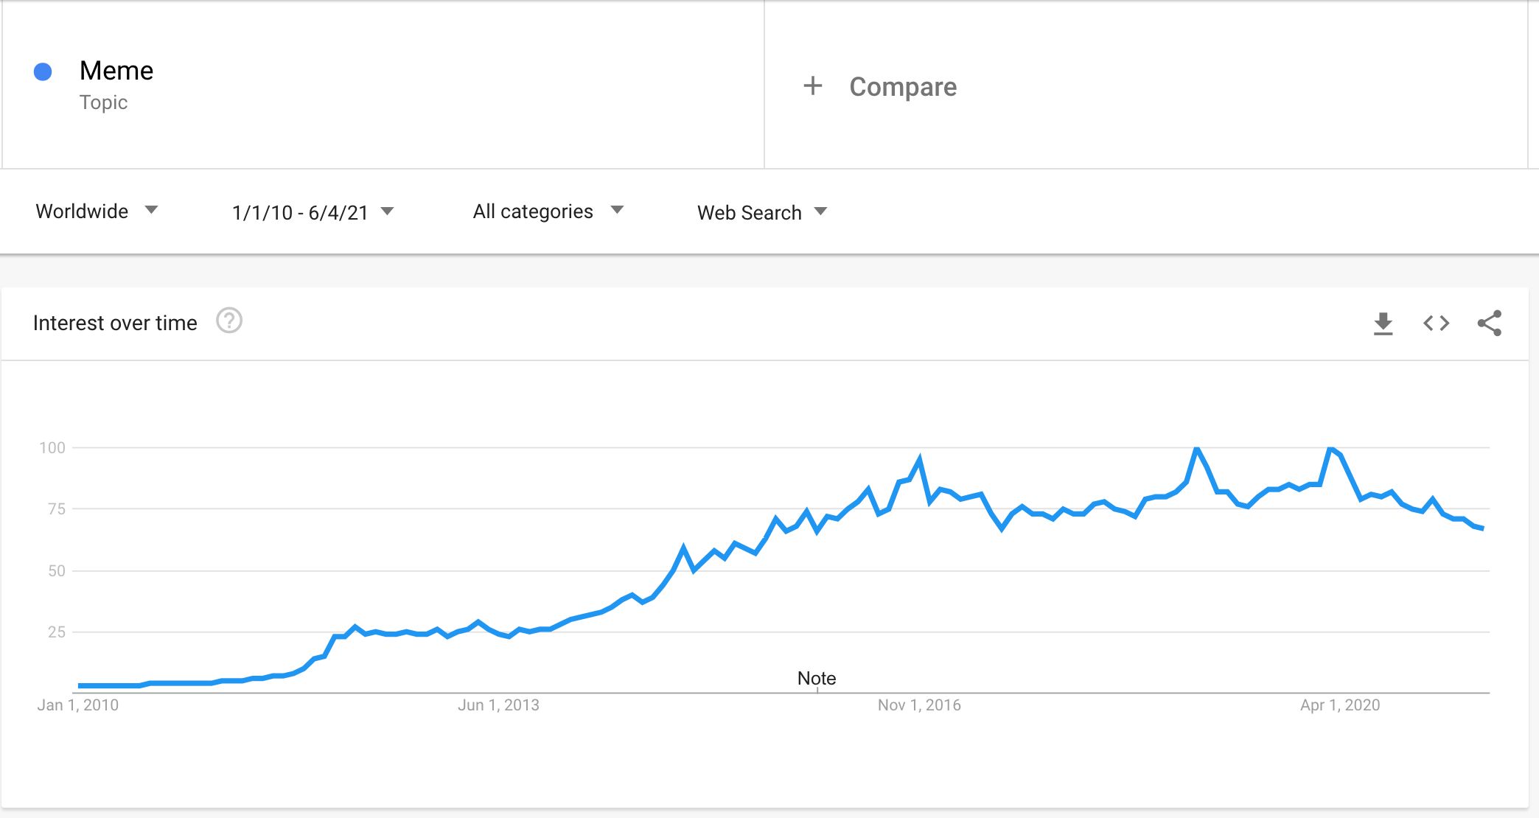Click the Apr 1, 2020 axis label
1539x818 pixels.
coord(1340,705)
